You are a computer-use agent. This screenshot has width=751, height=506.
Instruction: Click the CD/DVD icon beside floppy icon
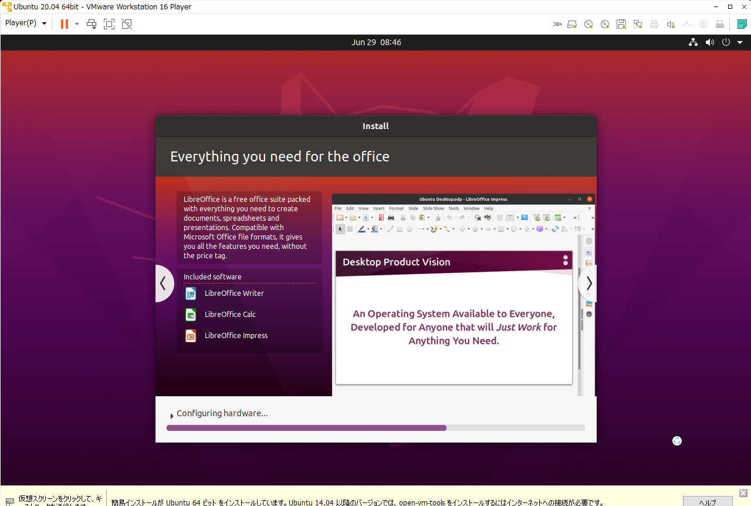605,24
